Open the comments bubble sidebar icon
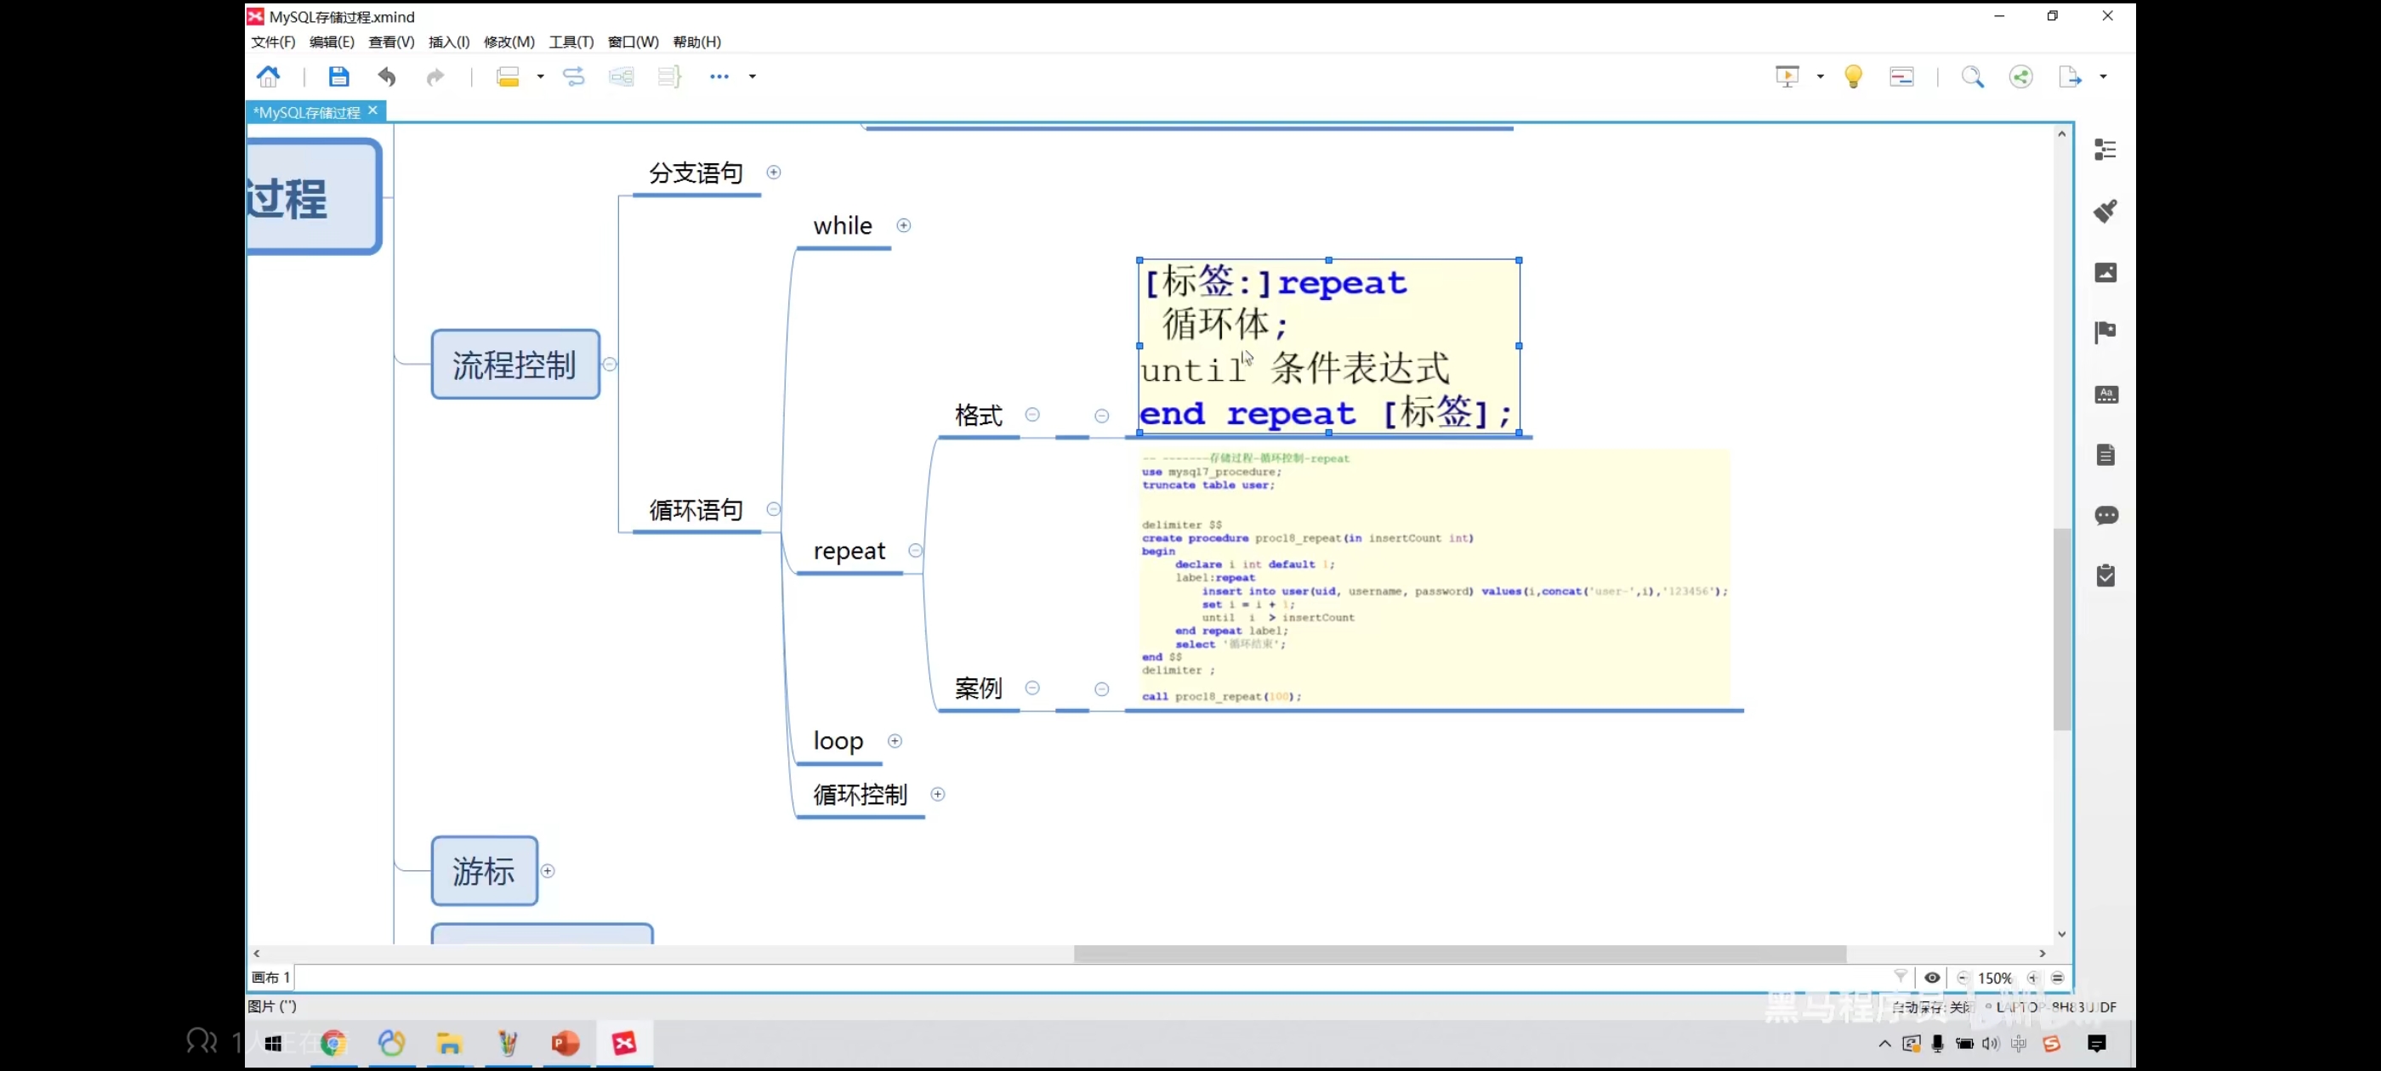Viewport: 2381px width, 1071px height. 2105,516
